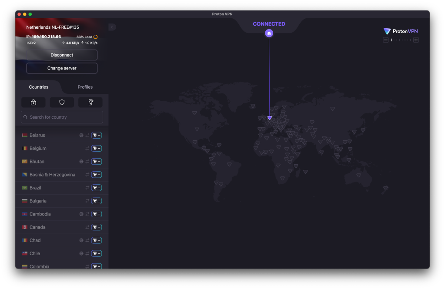Click the home icon under CONNECTED
This screenshot has height=289, width=445.
(x=269, y=33)
